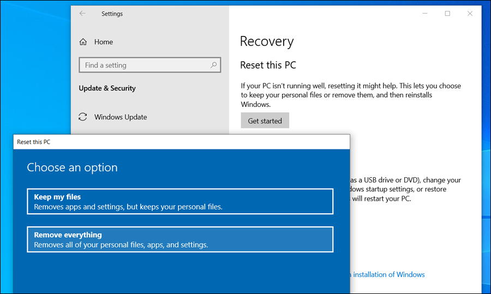Click the magnifier icon in search box
This screenshot has width=491, height=294.
coord(214,65)
